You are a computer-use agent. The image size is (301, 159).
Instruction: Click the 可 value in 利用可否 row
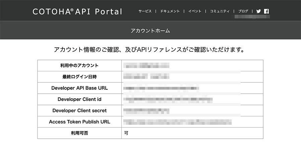tap(126, 133)
